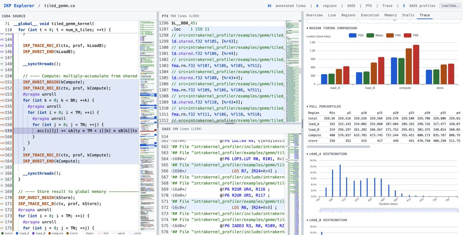463x235 pixels.
Task: Collapse the Load_A Distribution section
Action: [x=326, y=154]
